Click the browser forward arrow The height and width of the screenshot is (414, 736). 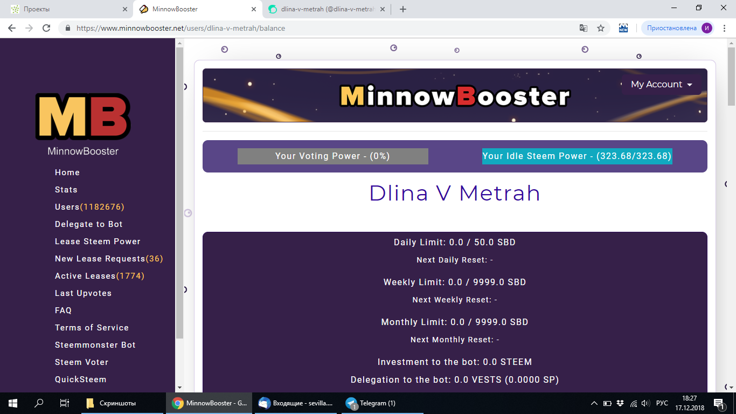pos(29,28)
